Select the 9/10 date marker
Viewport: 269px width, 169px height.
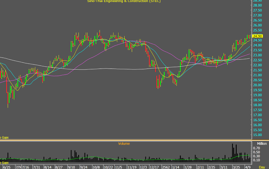point(71,167)
